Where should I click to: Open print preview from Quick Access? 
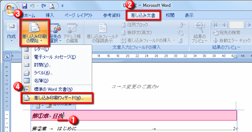[x=52, y=6]
